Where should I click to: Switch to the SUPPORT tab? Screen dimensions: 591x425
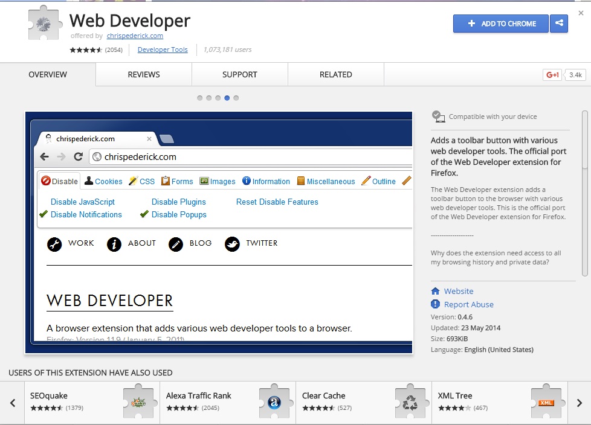(240, 74)
